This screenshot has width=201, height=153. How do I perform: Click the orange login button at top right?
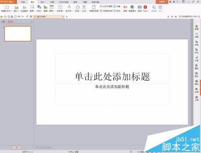pos(162,2)
